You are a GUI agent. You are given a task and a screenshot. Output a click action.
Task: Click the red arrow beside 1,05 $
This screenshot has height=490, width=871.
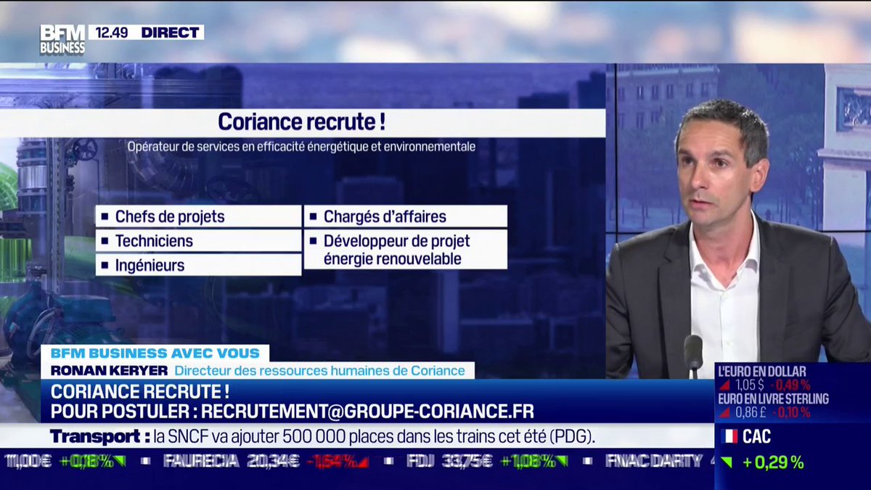[x=724, y=385]
